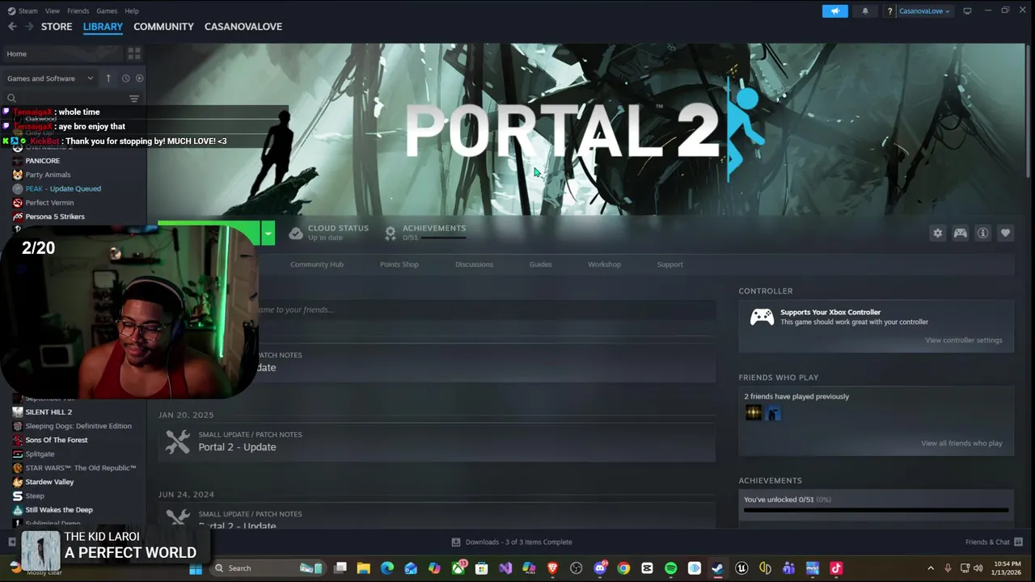1035x582 pixels.
Task: Show game info icon
Action: (983, 234)
